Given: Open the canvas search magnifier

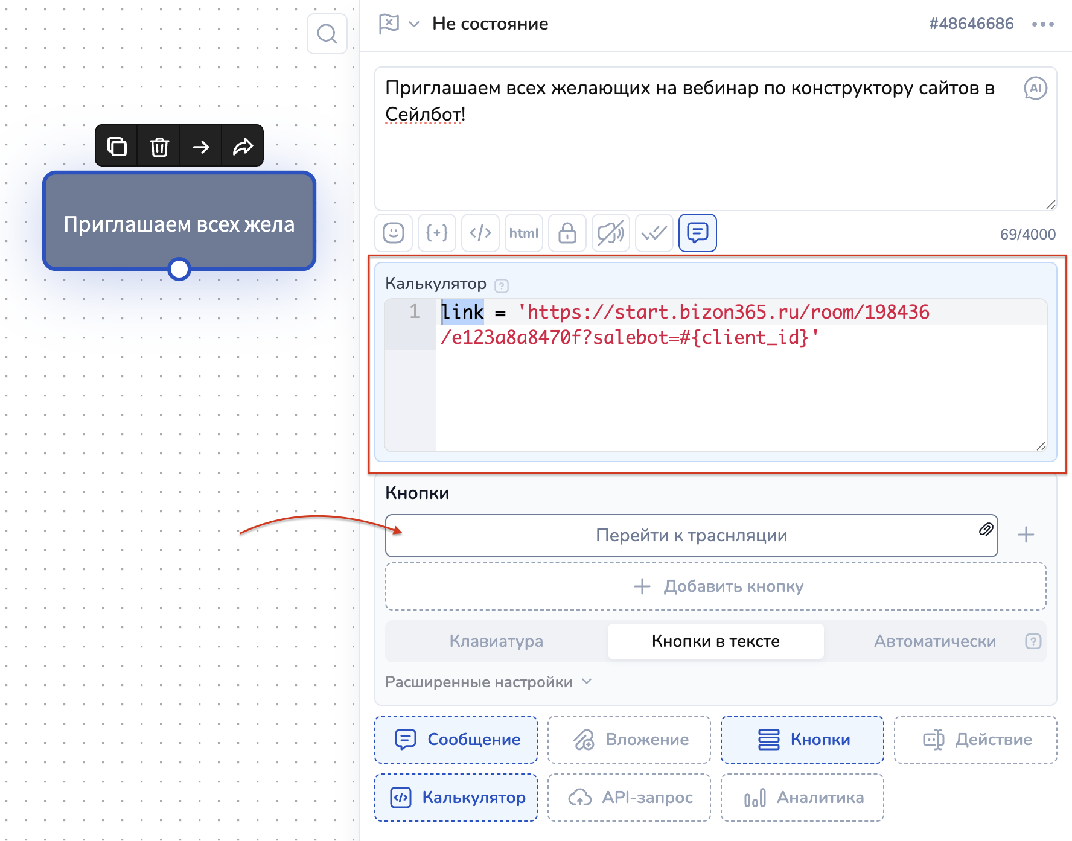Looking at the screenshot, I should [x=327, y=34].
